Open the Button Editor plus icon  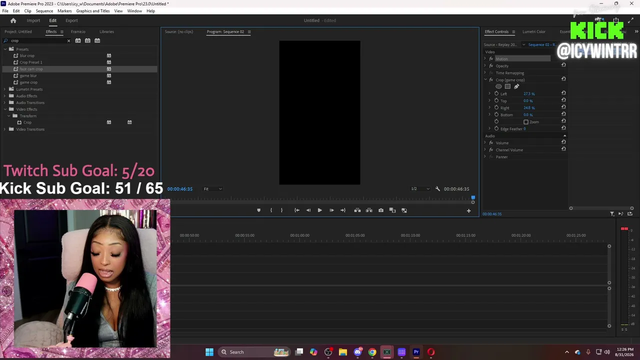click(x=468, y=210)
